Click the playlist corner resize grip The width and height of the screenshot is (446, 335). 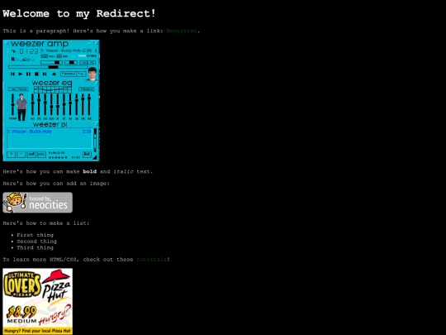point(95,157)
